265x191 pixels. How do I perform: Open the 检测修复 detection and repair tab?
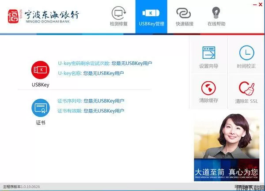pos(119,16)
